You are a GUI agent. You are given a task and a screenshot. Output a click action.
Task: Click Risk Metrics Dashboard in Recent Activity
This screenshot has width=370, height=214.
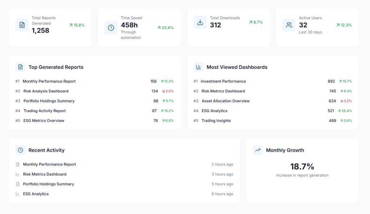(45, 174)
